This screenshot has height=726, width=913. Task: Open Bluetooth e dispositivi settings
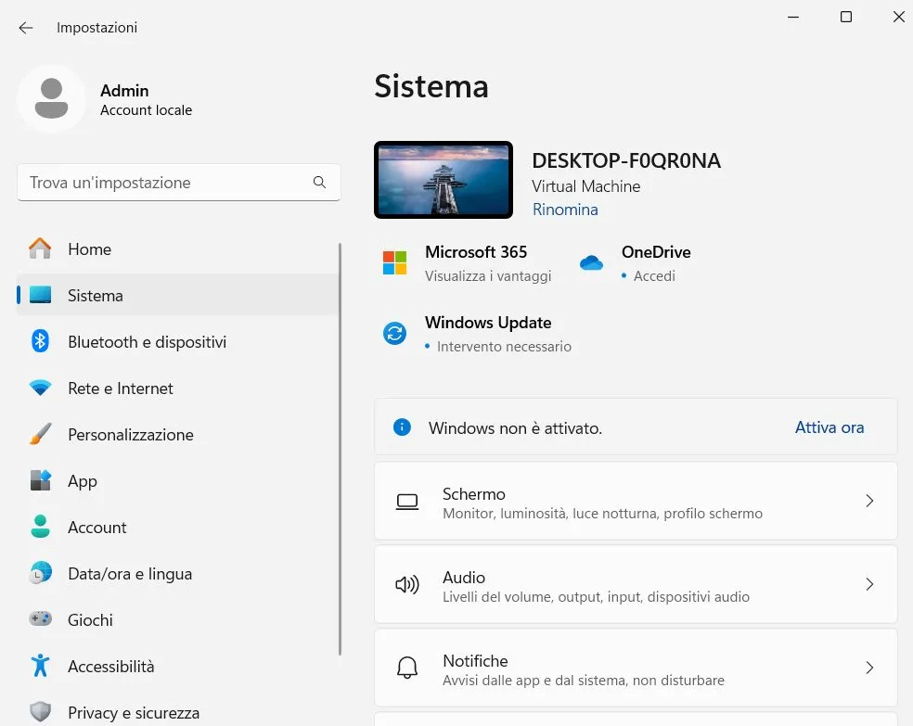click(x=147, y=341)
